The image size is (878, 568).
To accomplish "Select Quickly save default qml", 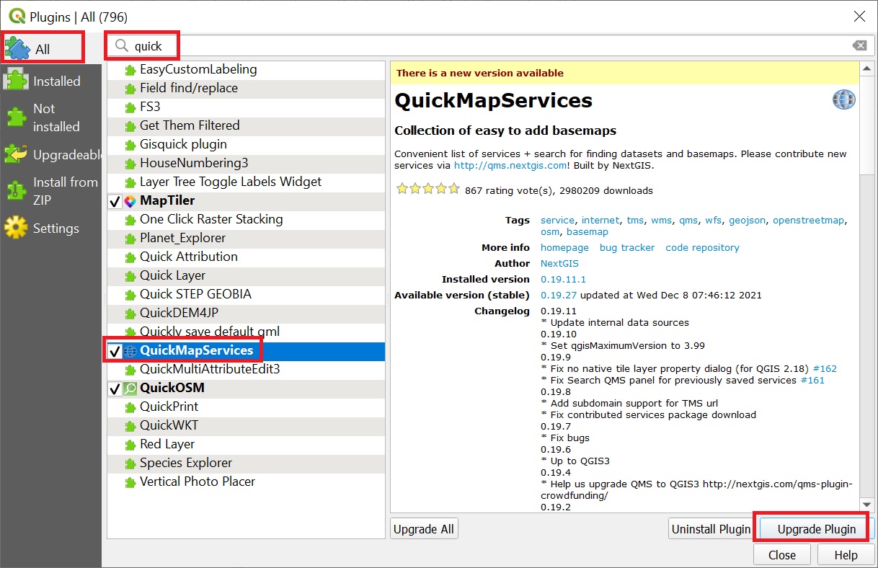I will coord(246,332).
